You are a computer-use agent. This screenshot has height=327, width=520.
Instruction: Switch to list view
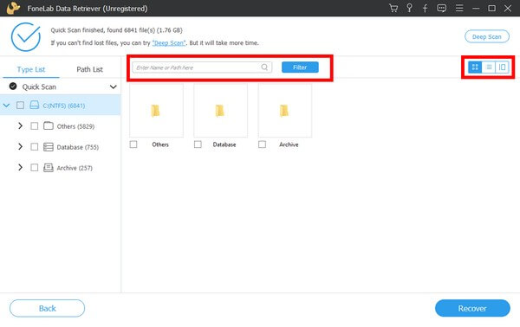489,67
